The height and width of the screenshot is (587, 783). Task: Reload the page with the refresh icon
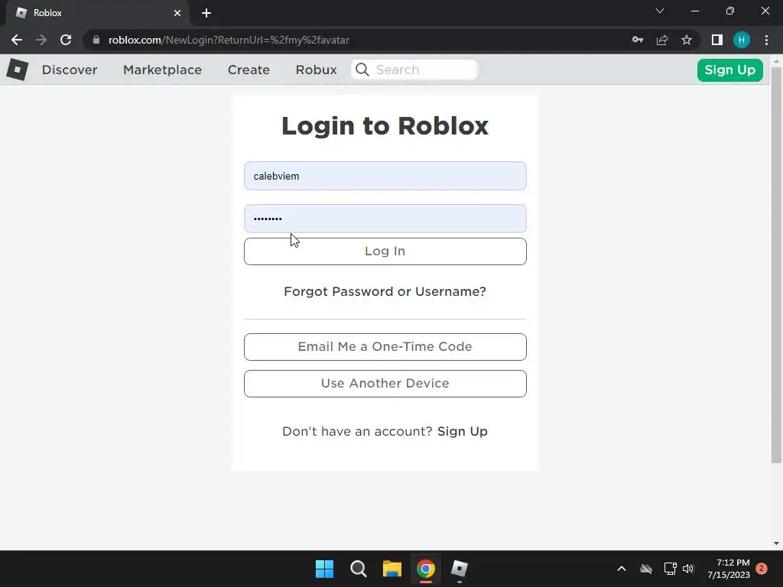[66, 40]
